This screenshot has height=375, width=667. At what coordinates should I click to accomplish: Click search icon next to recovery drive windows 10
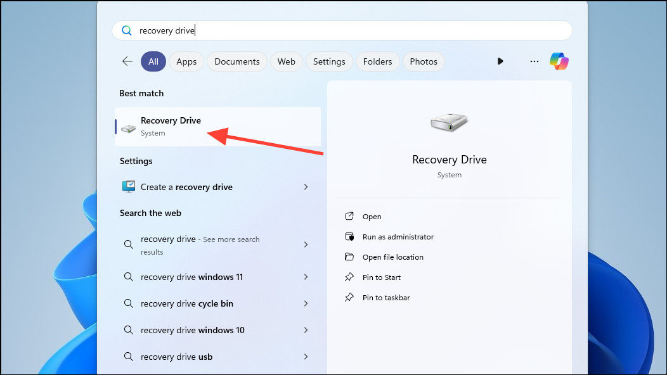click(x=129, y=330)
